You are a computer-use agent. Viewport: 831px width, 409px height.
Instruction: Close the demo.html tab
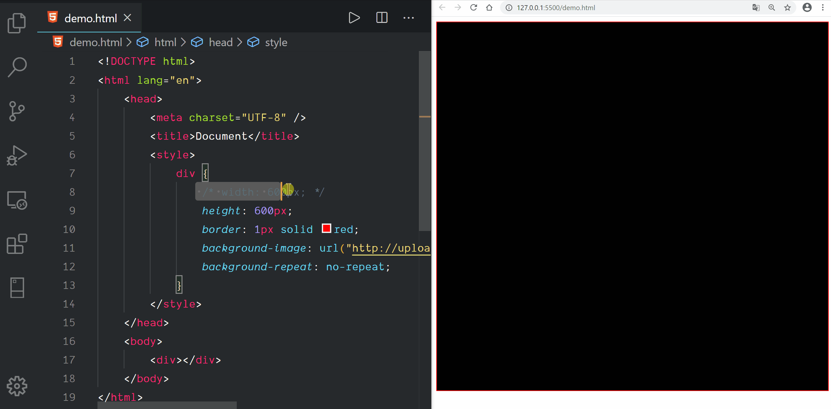[128, 18]
